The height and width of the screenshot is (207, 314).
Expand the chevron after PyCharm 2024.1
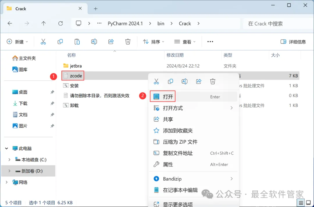150,24
